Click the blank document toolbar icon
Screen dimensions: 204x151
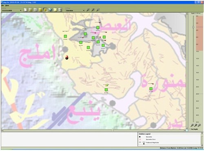pyautogui.click(x=25, y=10)
